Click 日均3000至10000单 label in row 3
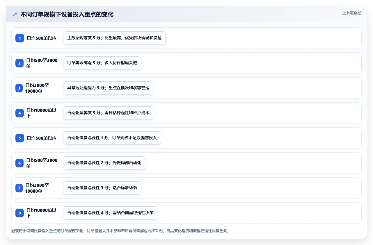This screenshot has width=373, height=245. pos(38,88)
